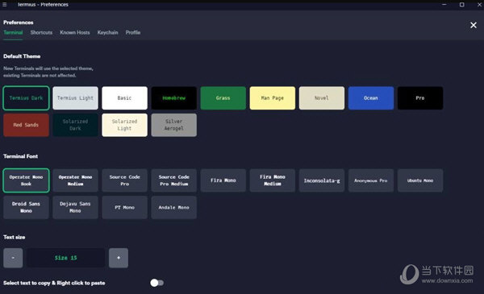Screen dimensions: 484x294
Task: Pick the Fira Mono font
Action: tap(223, 180)
